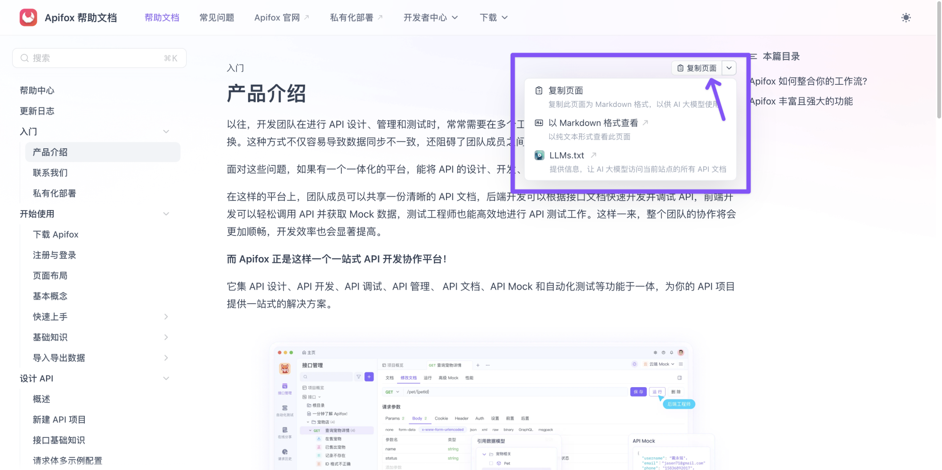Click external-link arrow next to 私有化部署 in navbar
This screenshot has width=942, height=470.
click(x=380, y=17)
